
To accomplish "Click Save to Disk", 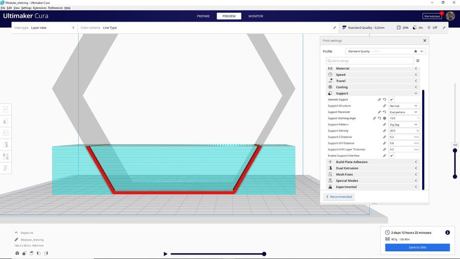I will coord(417,248).
